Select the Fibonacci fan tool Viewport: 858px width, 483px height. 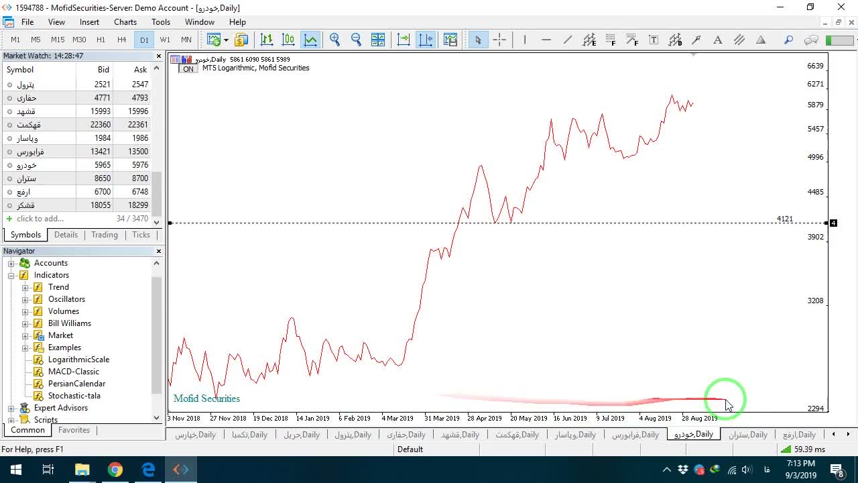pos(632,40)
